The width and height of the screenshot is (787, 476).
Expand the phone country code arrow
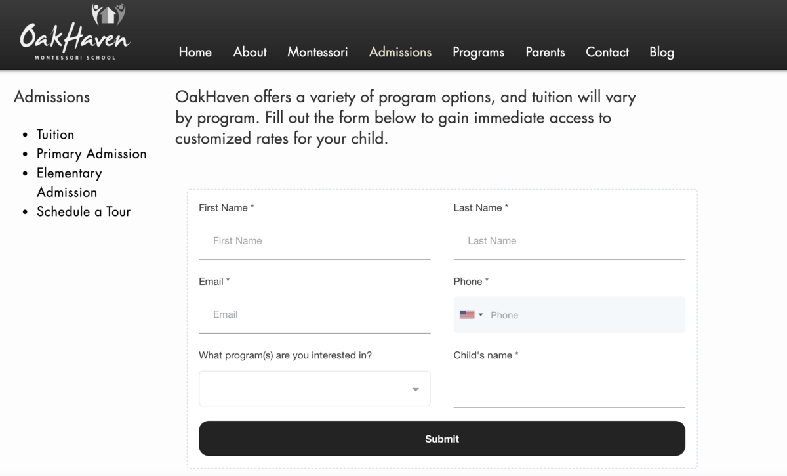click(481, 315)
